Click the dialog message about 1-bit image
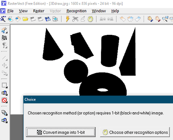 (x=96, y=113)
